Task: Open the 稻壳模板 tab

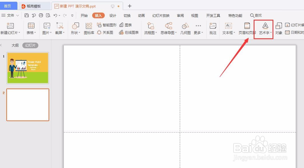Action: pos(34,5)
